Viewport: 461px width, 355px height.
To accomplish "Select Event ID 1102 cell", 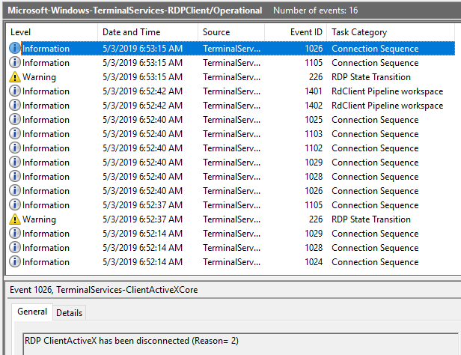I will [x=314, y=148].
